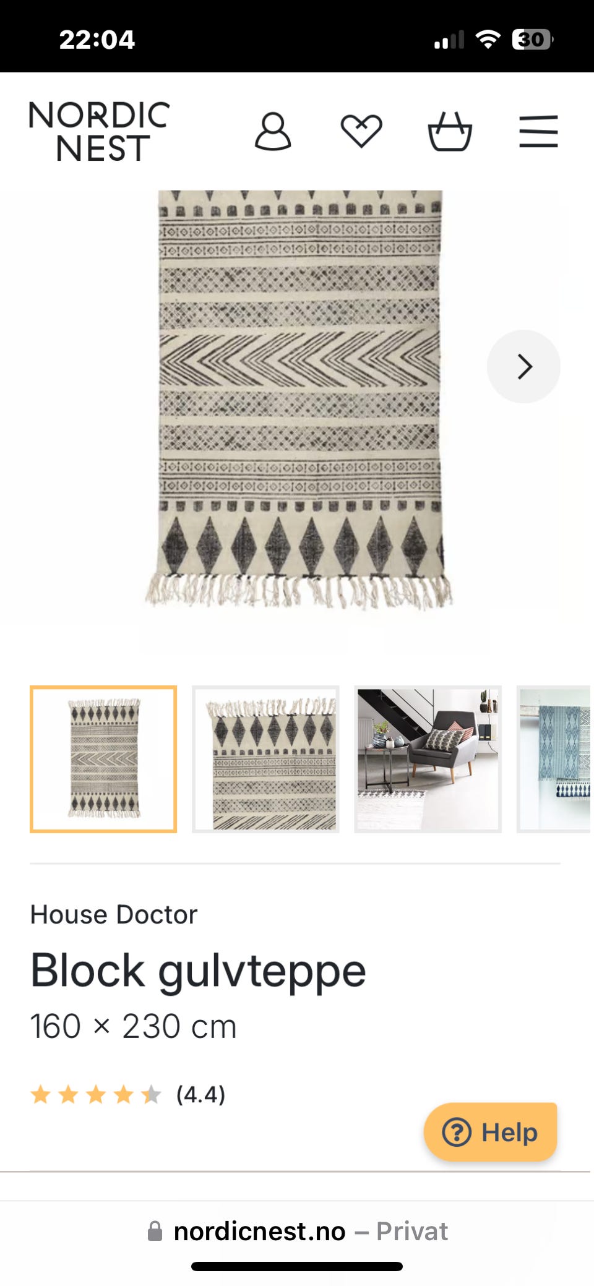Image resolution: width=594 pixels, height=1286 pixels.
Task: Open the House Doctor brand link
Action: (x=114, y=914)
